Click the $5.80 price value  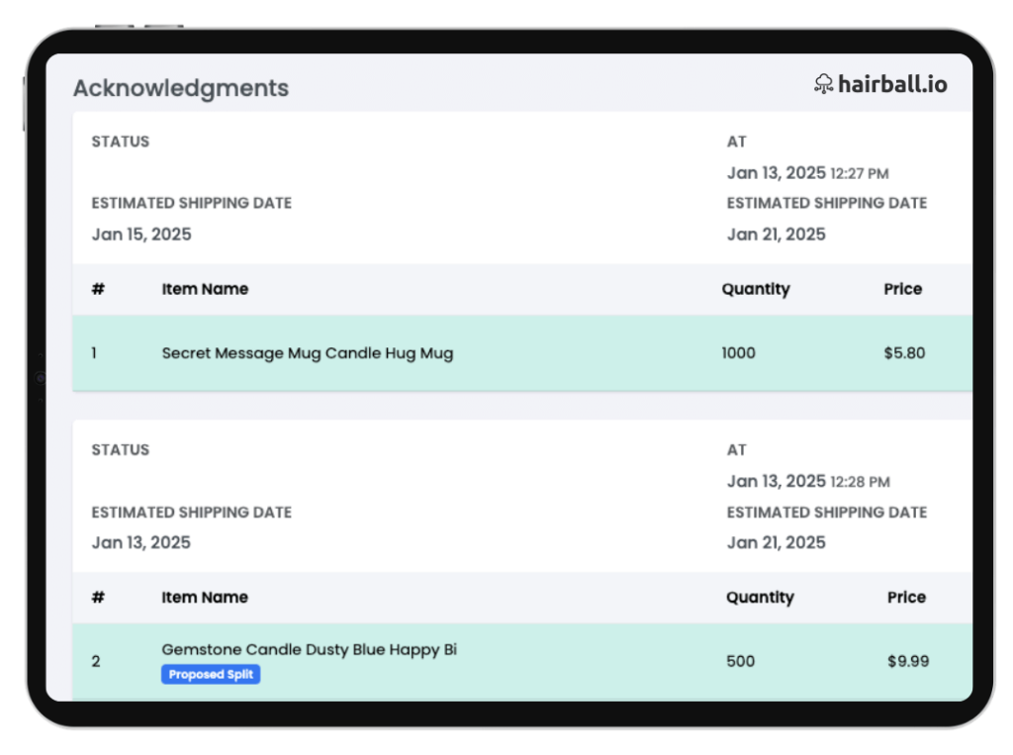click(x=904, y=353)
